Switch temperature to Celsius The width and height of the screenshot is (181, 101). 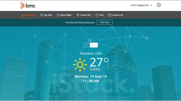point(94,45)
